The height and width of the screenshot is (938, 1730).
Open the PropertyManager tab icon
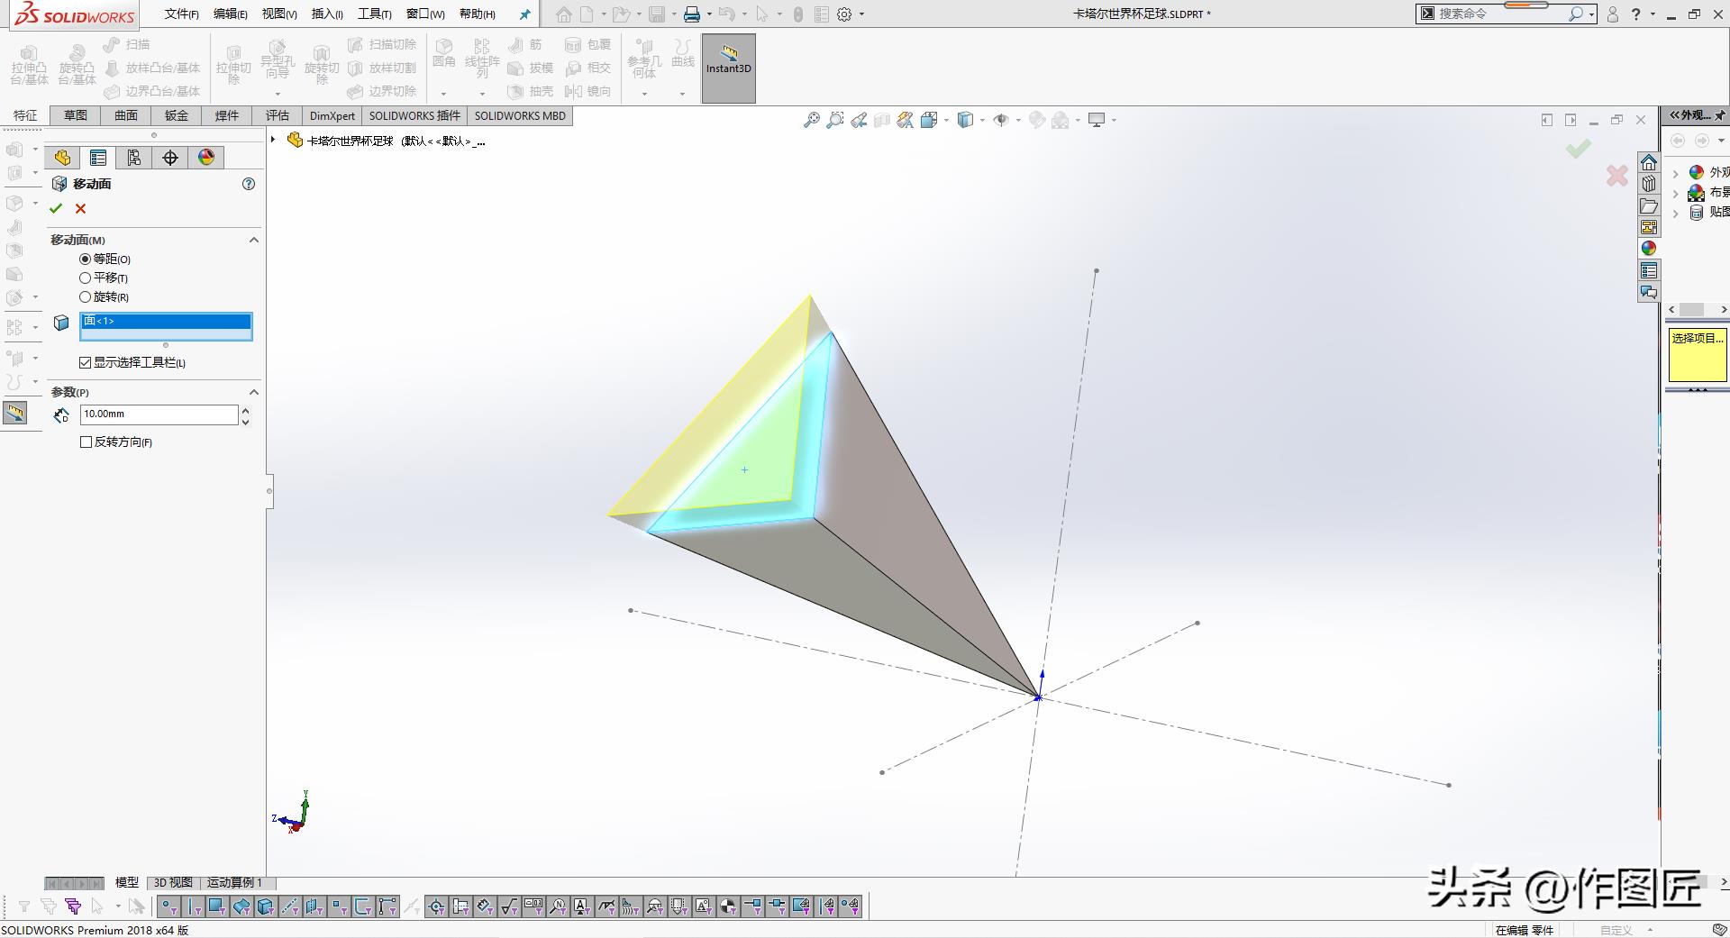98,158
